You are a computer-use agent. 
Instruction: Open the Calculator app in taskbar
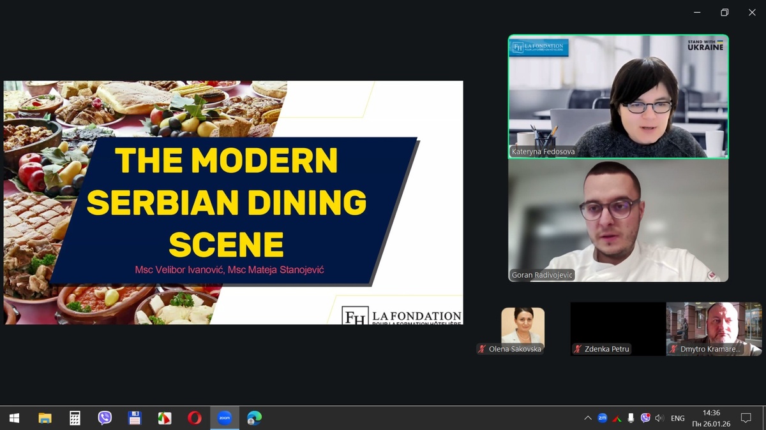[75, 418]
